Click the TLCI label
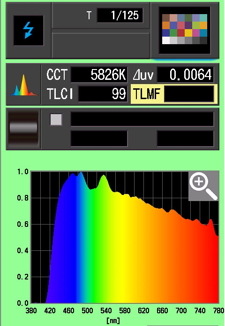 tap(60, 94)
